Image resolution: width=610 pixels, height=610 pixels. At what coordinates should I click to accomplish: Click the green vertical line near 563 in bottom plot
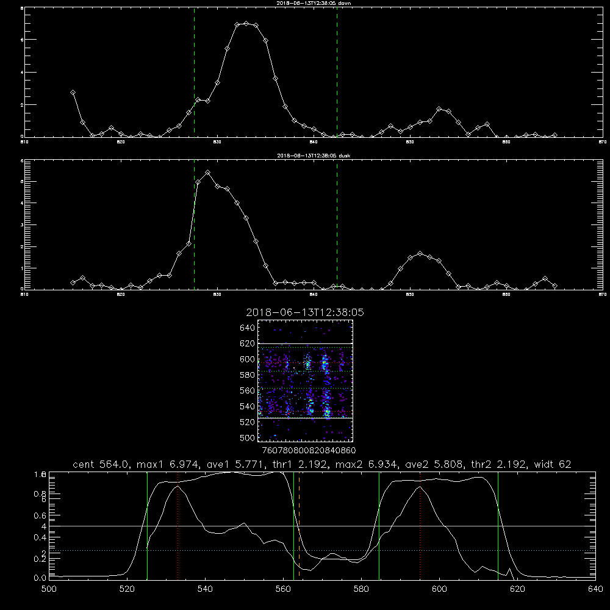click(x=294, y=526)
